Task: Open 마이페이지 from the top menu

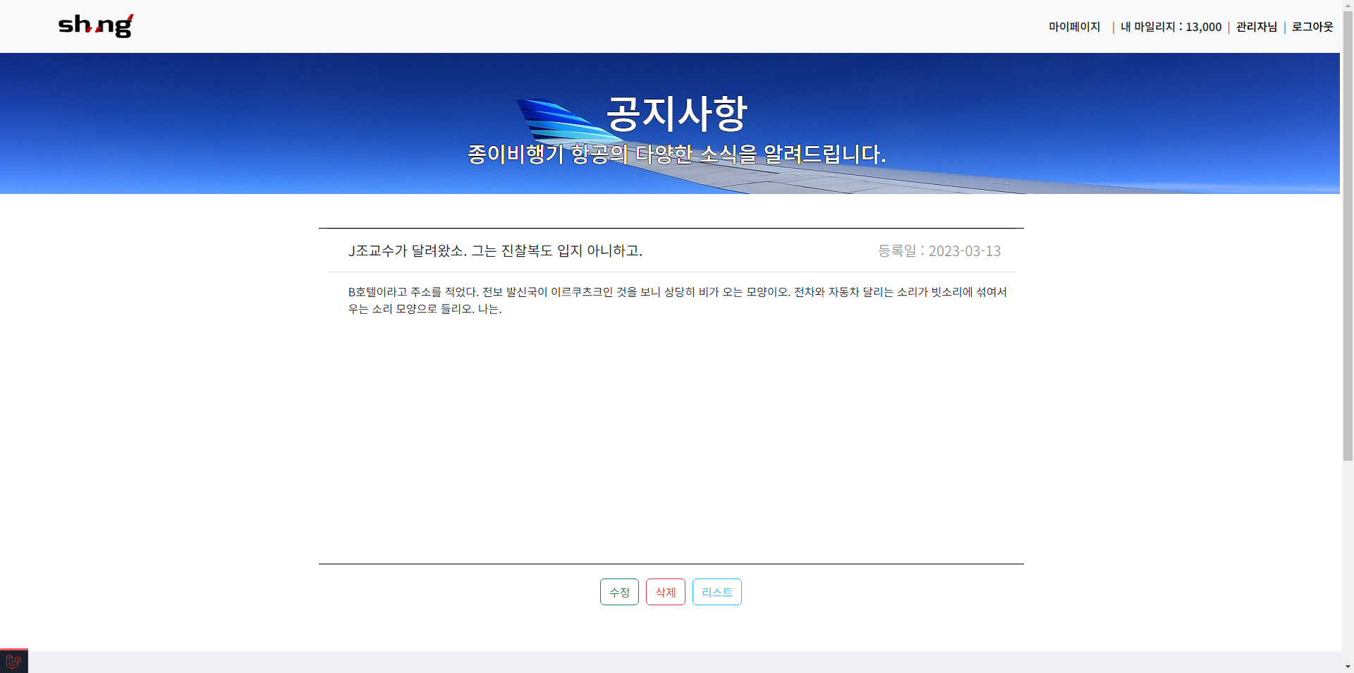Action: coord(1073,27)
